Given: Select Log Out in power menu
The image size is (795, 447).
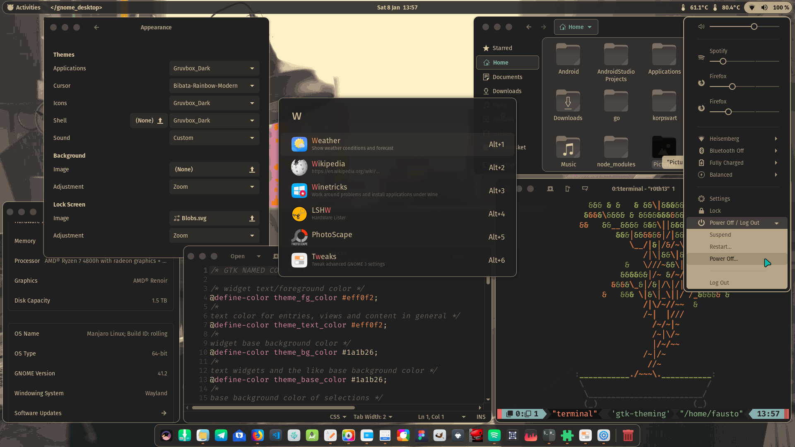Looking at the screenshot, I should click(x=737, y=283).
